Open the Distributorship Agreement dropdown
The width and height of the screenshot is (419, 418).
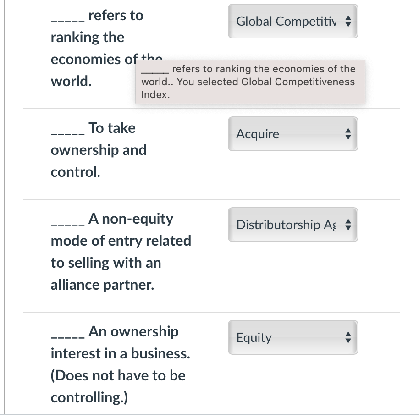tap(293, 225)
